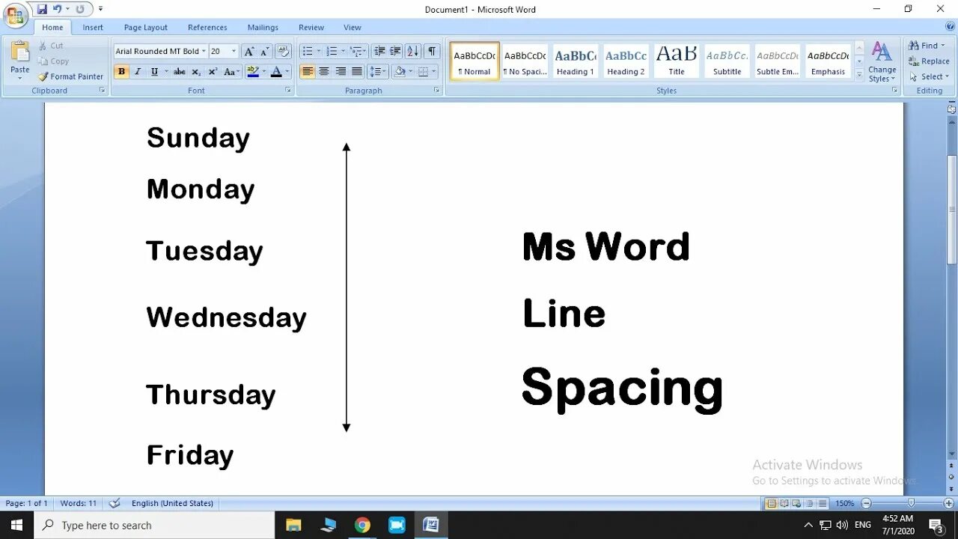
Task: Apply the Subtitle style
Action: pos(727,61)
